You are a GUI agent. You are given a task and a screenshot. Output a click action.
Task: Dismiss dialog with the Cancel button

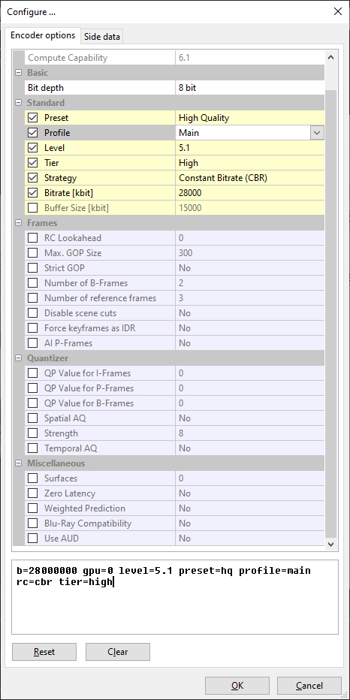coord(309,686)
